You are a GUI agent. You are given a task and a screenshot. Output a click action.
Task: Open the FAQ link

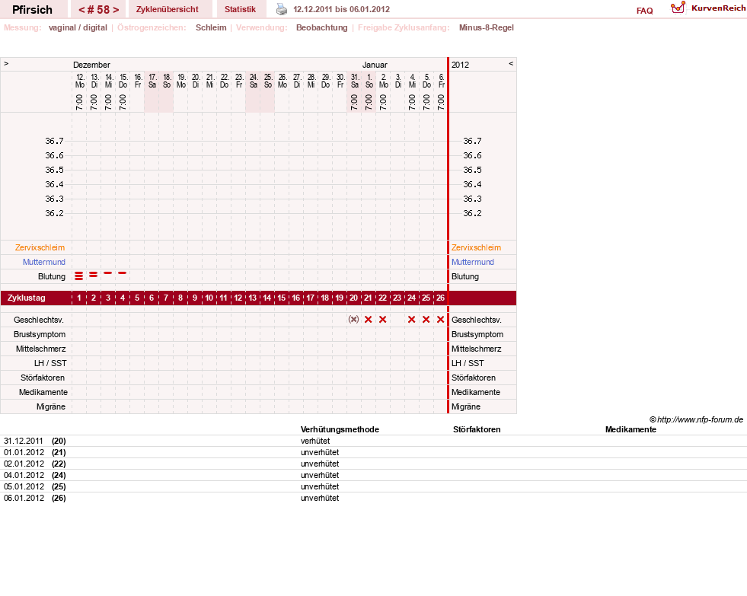click(644, 11)
